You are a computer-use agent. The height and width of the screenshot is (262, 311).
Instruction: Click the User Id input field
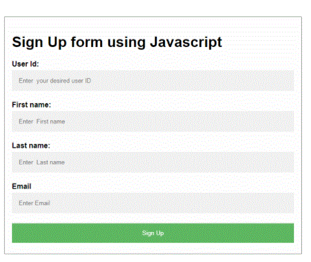click(153, 81)
